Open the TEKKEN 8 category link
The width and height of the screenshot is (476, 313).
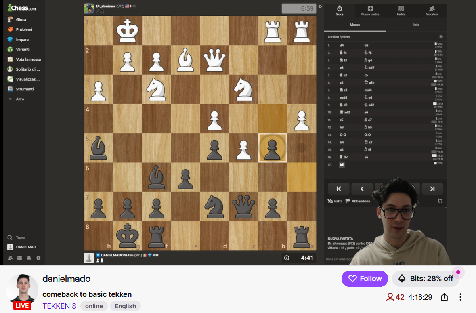pyautogui.click(x=59, y=306)
